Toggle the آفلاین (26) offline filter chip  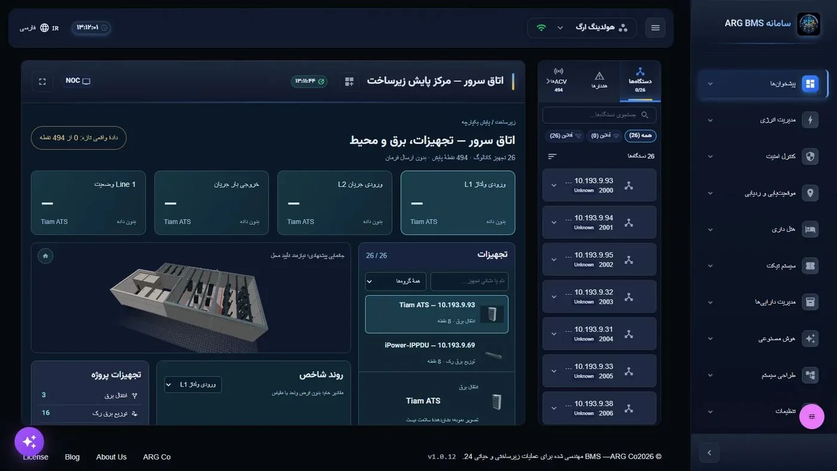tap(564, 136)
